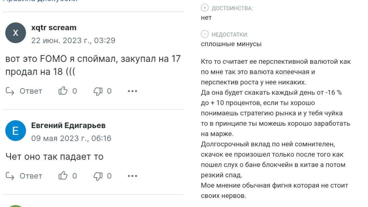Click the plus icon beside Достоинства
368x207 pixels.
(x=204, y=8)
